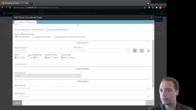
Task: Click the Not secure warning icon
Action: point(15,8)
